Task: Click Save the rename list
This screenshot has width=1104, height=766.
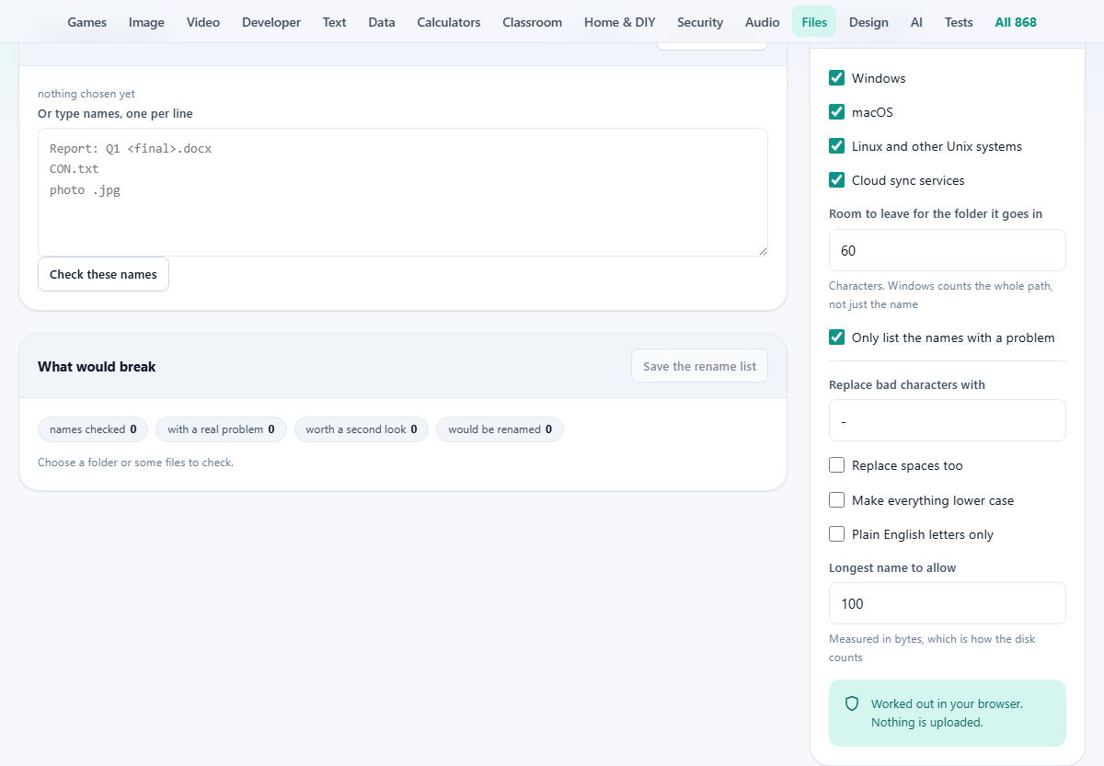Action: point(699,366)
